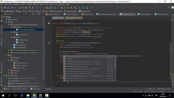Click the Open folder toolbar icon
This screenshot has width=174, height=98.
tap(2, 8)
